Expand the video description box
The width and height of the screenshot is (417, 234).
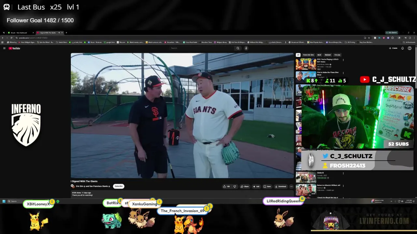click(182, 194)
